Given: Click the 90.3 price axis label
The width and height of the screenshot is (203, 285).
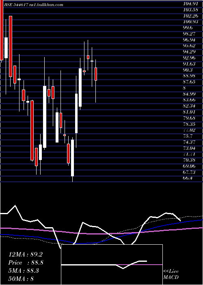Looking at the screenshot, I should [x=188, y=70].
